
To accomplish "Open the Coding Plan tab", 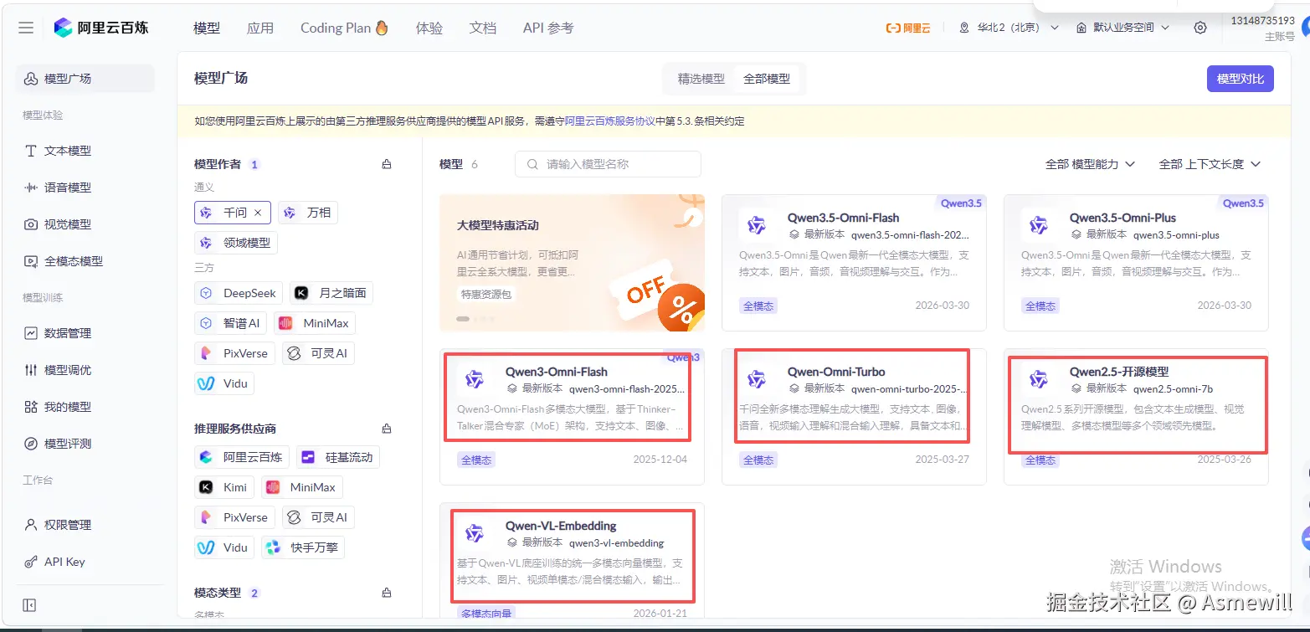I will tap(345, 28).
